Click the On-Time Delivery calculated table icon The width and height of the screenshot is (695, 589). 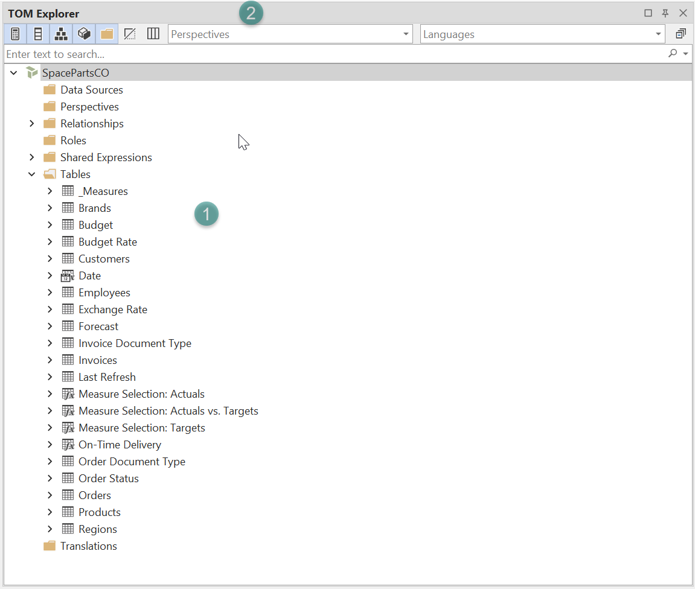pos(68,445)
